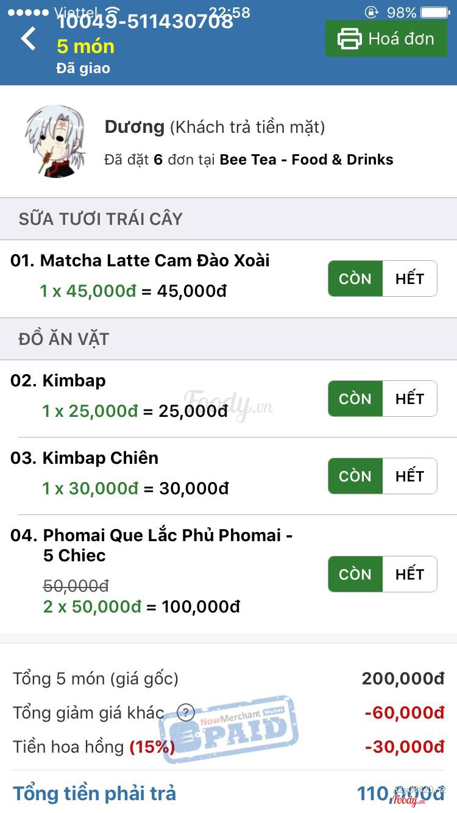Tap the back arrow icon
The height and width of the screenshot is (813, 457).
(x=29, y=39)
